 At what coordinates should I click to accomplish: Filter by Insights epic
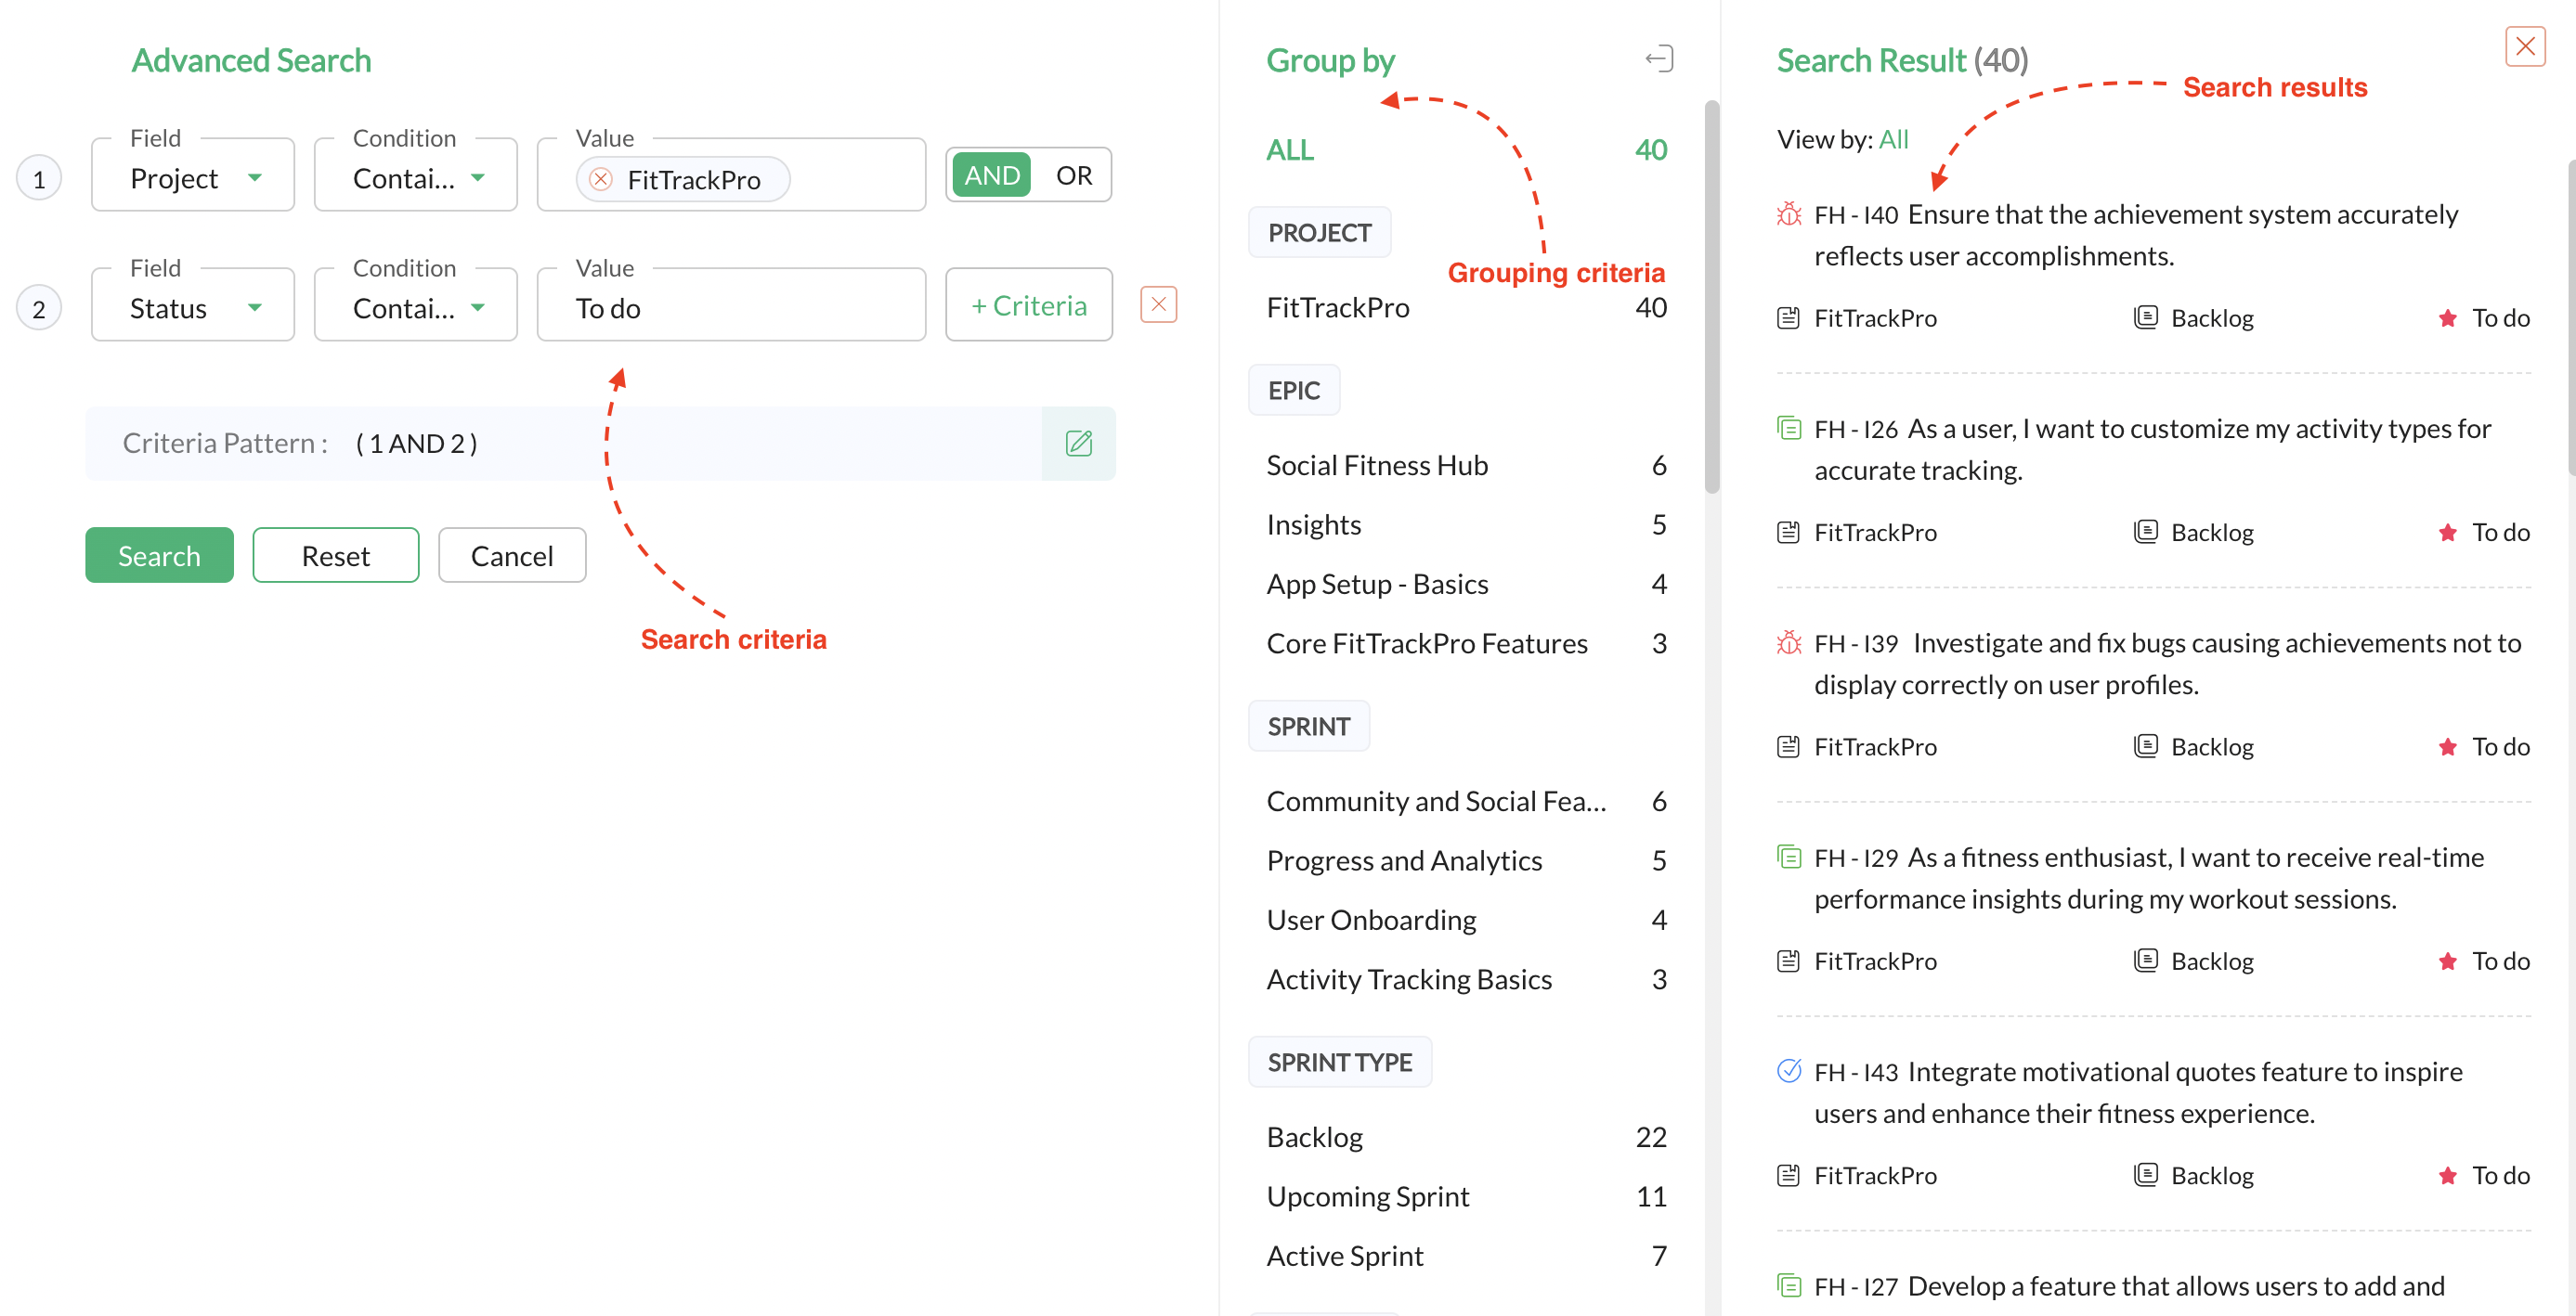[x=1466, y=524]
